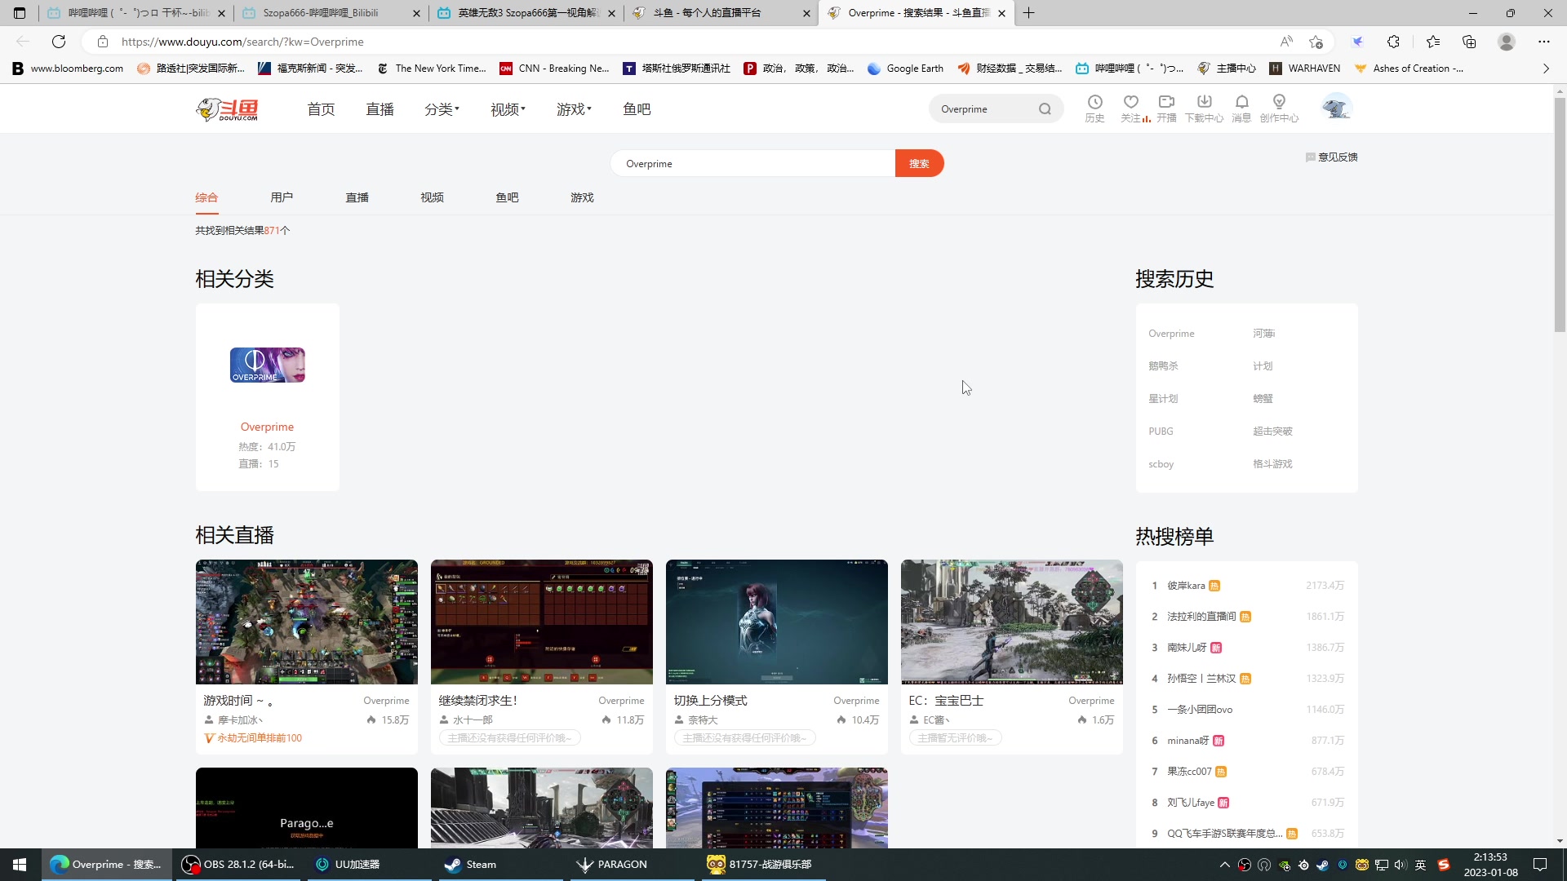Viewport: 1567px width, 881px height.
Task: Click search history entry 格斗游戏
Action: (1272, 464)
